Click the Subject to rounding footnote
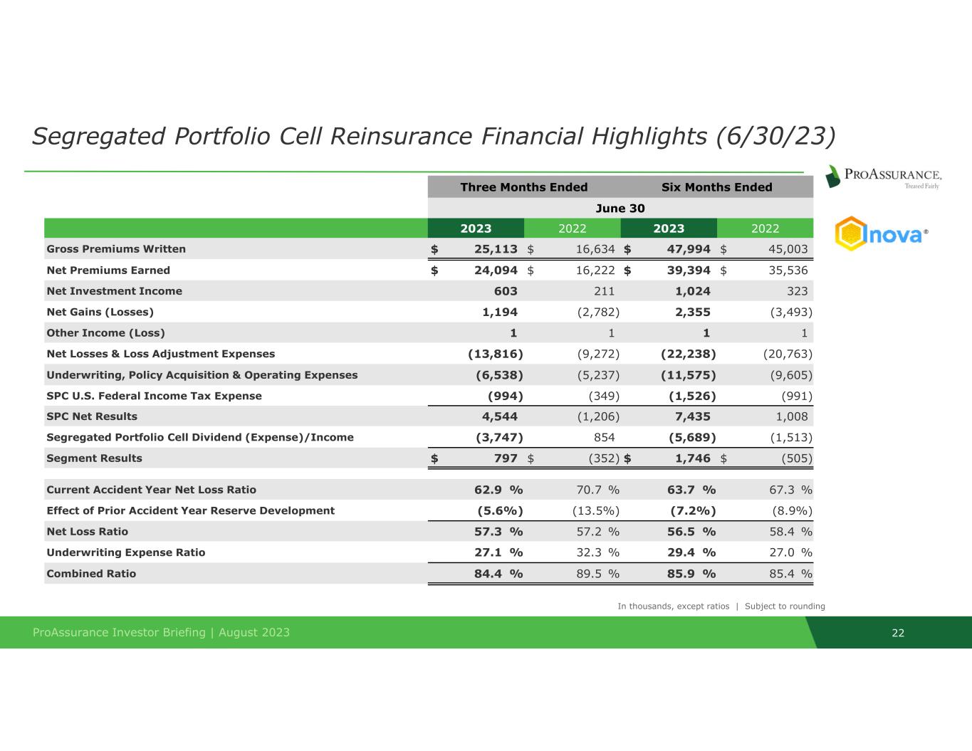This screenshot has width=972, height=751. click(785, 606)
